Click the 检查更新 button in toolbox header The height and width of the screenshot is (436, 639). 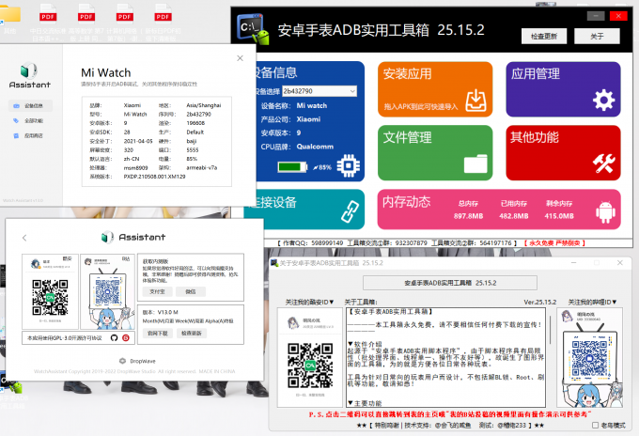(x=544, y=37)
